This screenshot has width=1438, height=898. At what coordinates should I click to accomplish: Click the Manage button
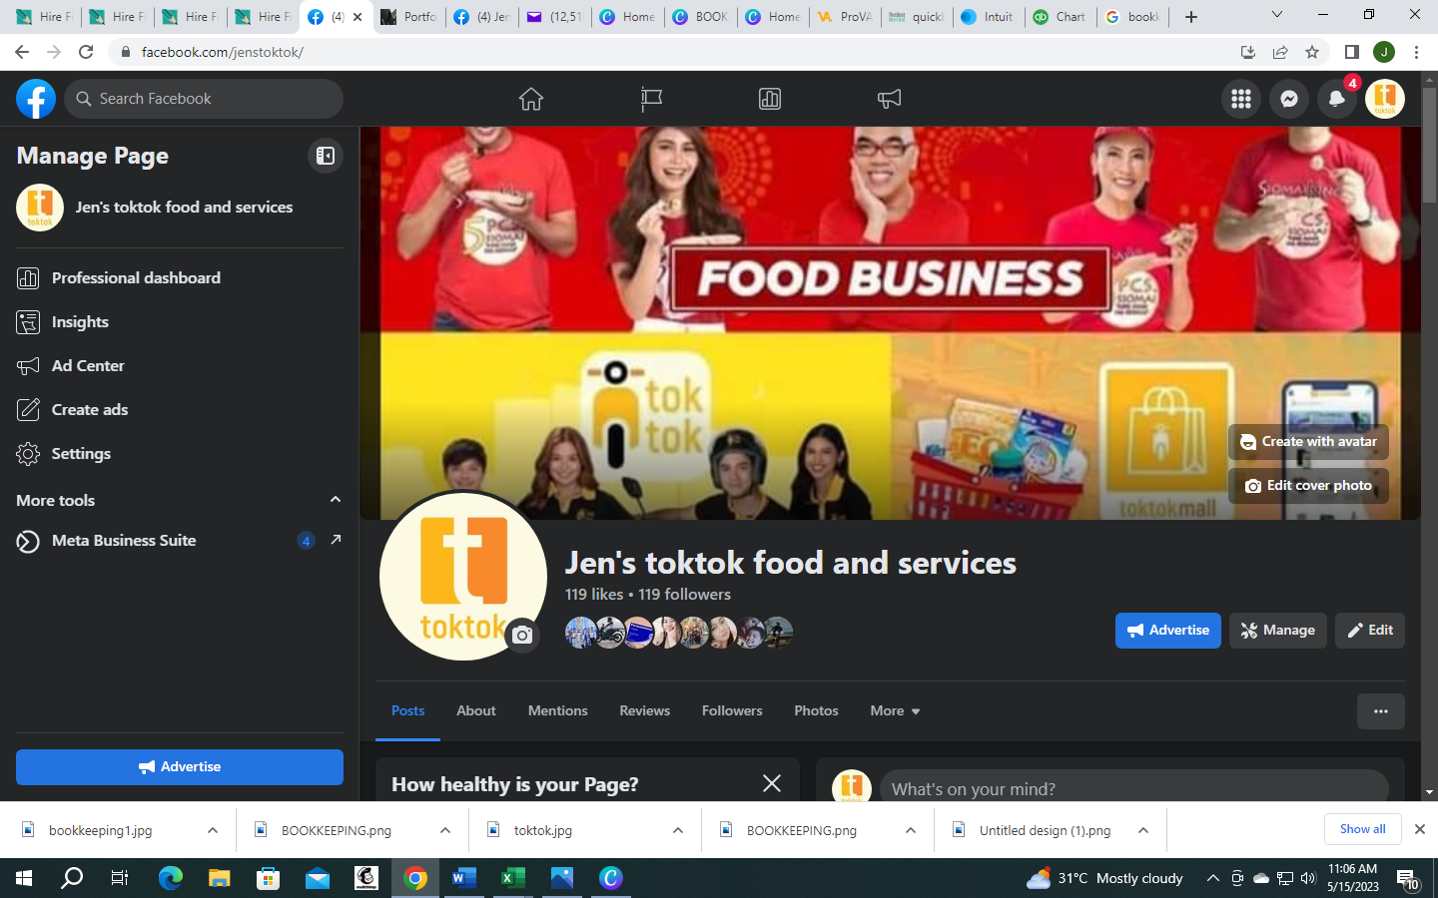(x=1278, y=631)
